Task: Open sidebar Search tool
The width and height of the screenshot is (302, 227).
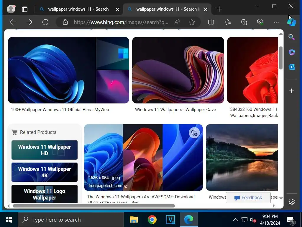Action: [291, 37]
